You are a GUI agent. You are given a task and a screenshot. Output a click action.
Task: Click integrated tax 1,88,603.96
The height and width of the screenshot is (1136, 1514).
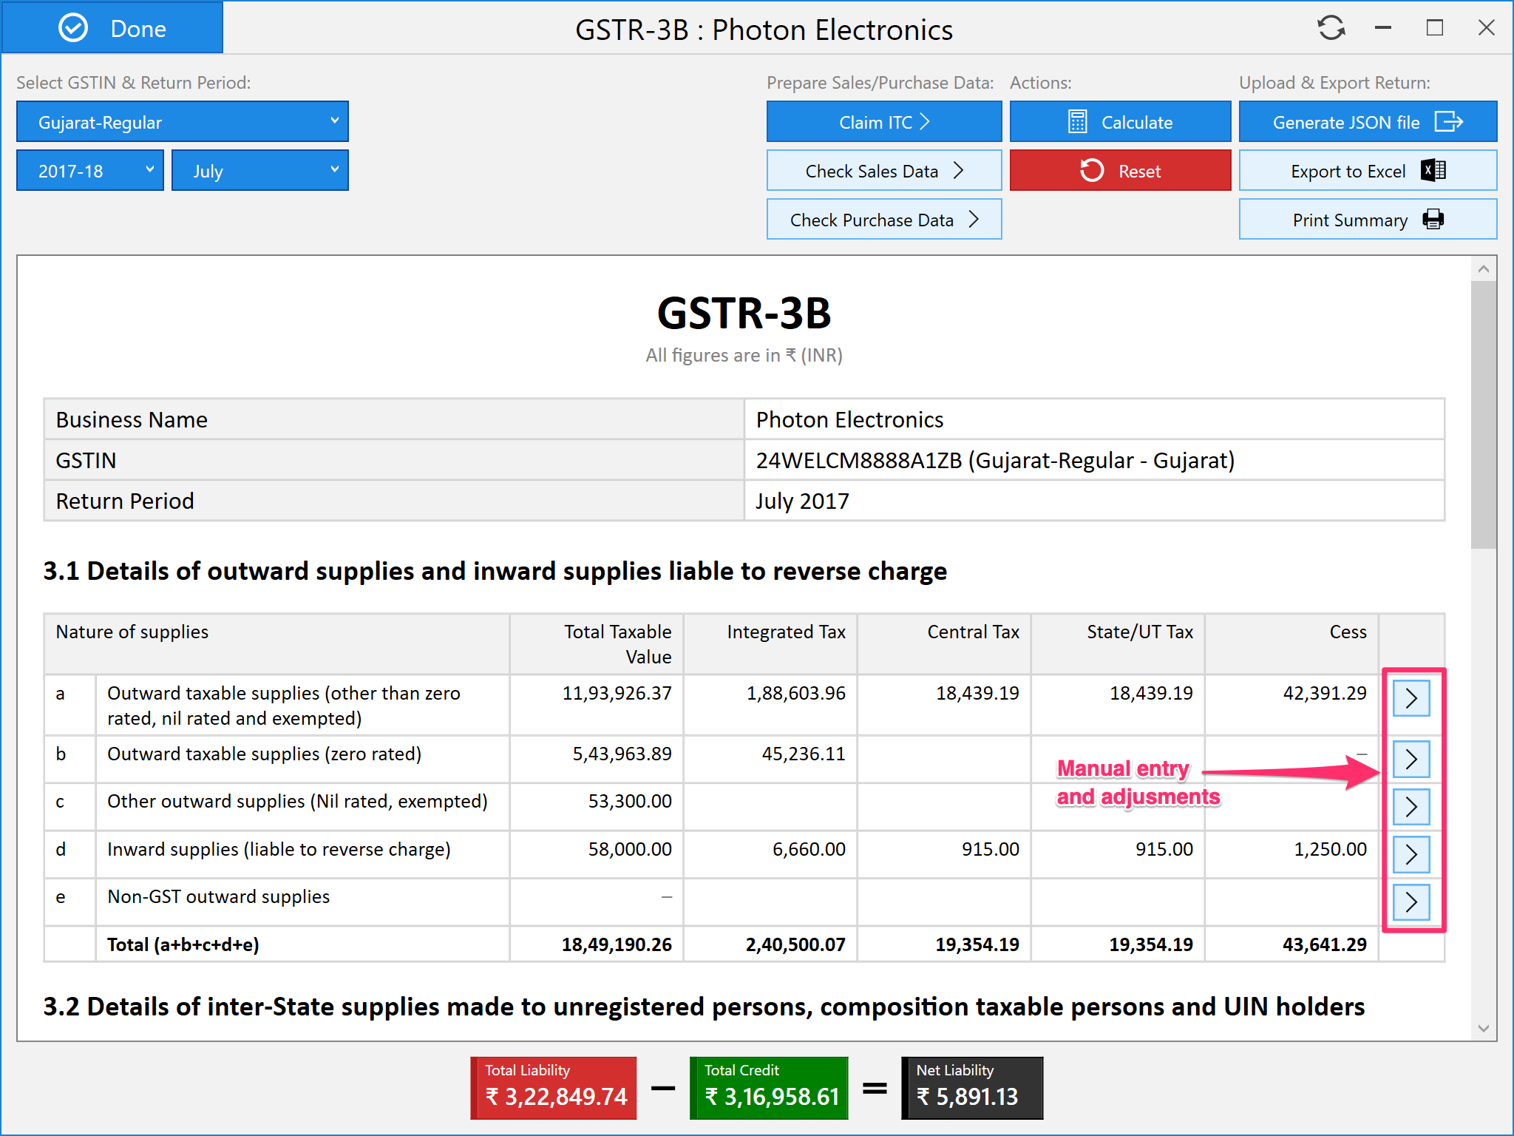(x=795, y=694)
